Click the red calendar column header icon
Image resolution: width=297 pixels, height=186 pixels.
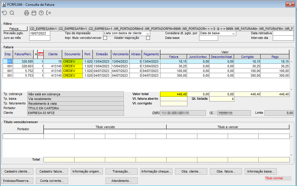click(x=41, y=54)
